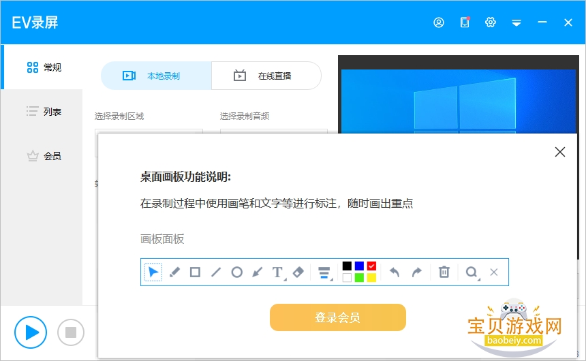Select the circle shape tool
The width and height of the screenshot is (586, 361).
click(x=236, y=272)
